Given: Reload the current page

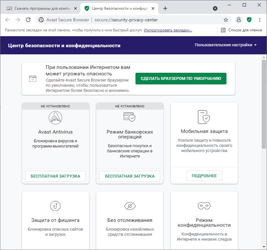Looking at the screenshot, I should (28, 20).
